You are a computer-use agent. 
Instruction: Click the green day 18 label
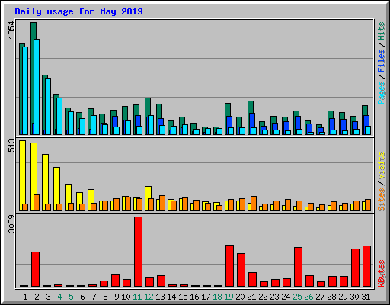point(217,297)
